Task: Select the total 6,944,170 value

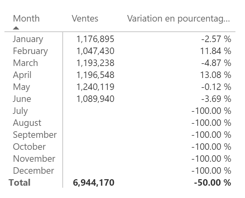Action: coord(94,183)
